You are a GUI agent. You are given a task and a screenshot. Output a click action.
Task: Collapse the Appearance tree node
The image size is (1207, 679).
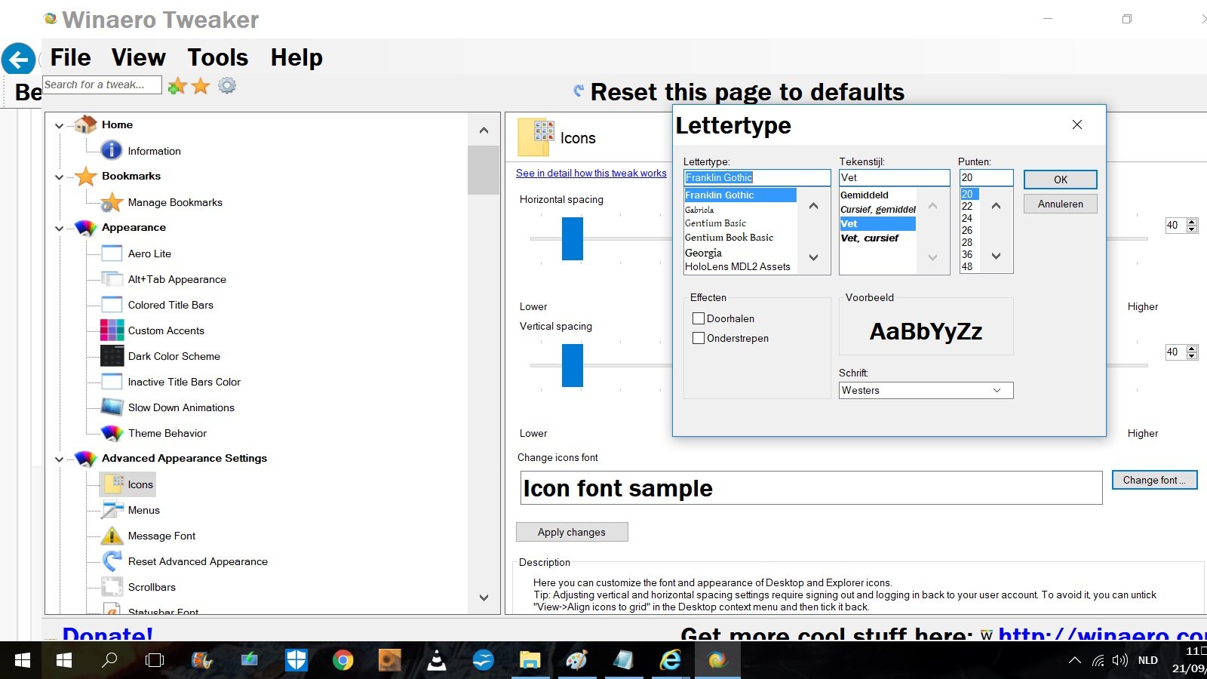[x=59, y=229]
